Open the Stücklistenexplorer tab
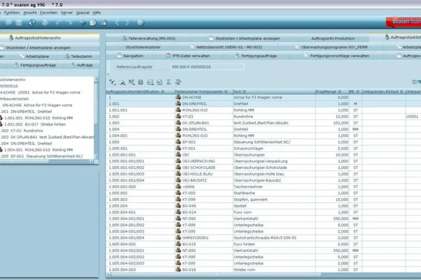421x280 pixels. [143, 47]
